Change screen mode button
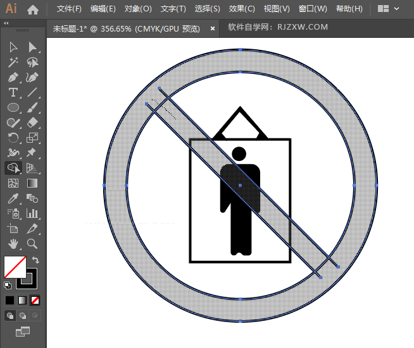The width and height of the screenshot is (414, 348). click(23, 332)
